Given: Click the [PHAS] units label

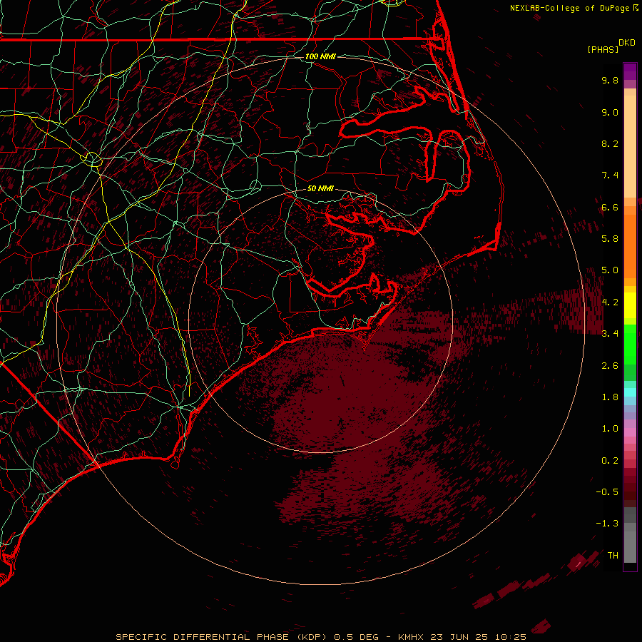Looking at the screenshot, I should point(603,49).
